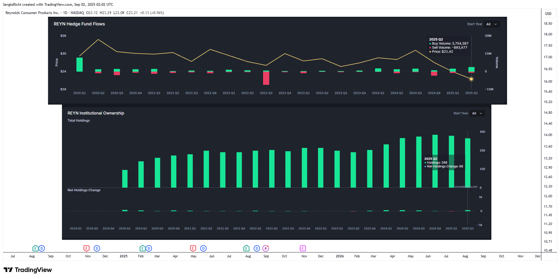Click the yellow price dot at 2025 Q2
This screenshot has width=560, height=279.
[471, 79]
